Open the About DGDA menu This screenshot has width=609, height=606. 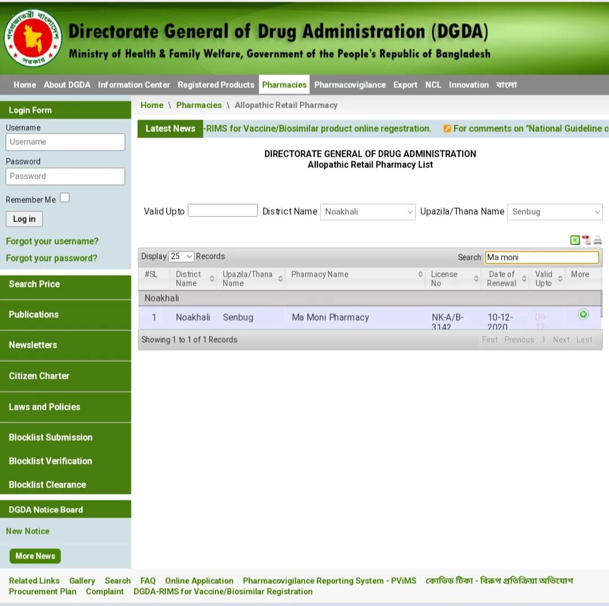point(67,85)
